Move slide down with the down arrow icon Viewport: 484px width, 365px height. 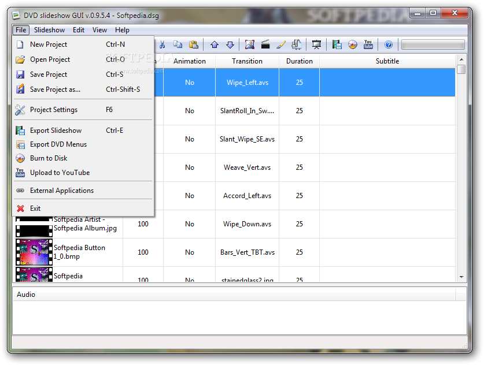pos(230,44)
